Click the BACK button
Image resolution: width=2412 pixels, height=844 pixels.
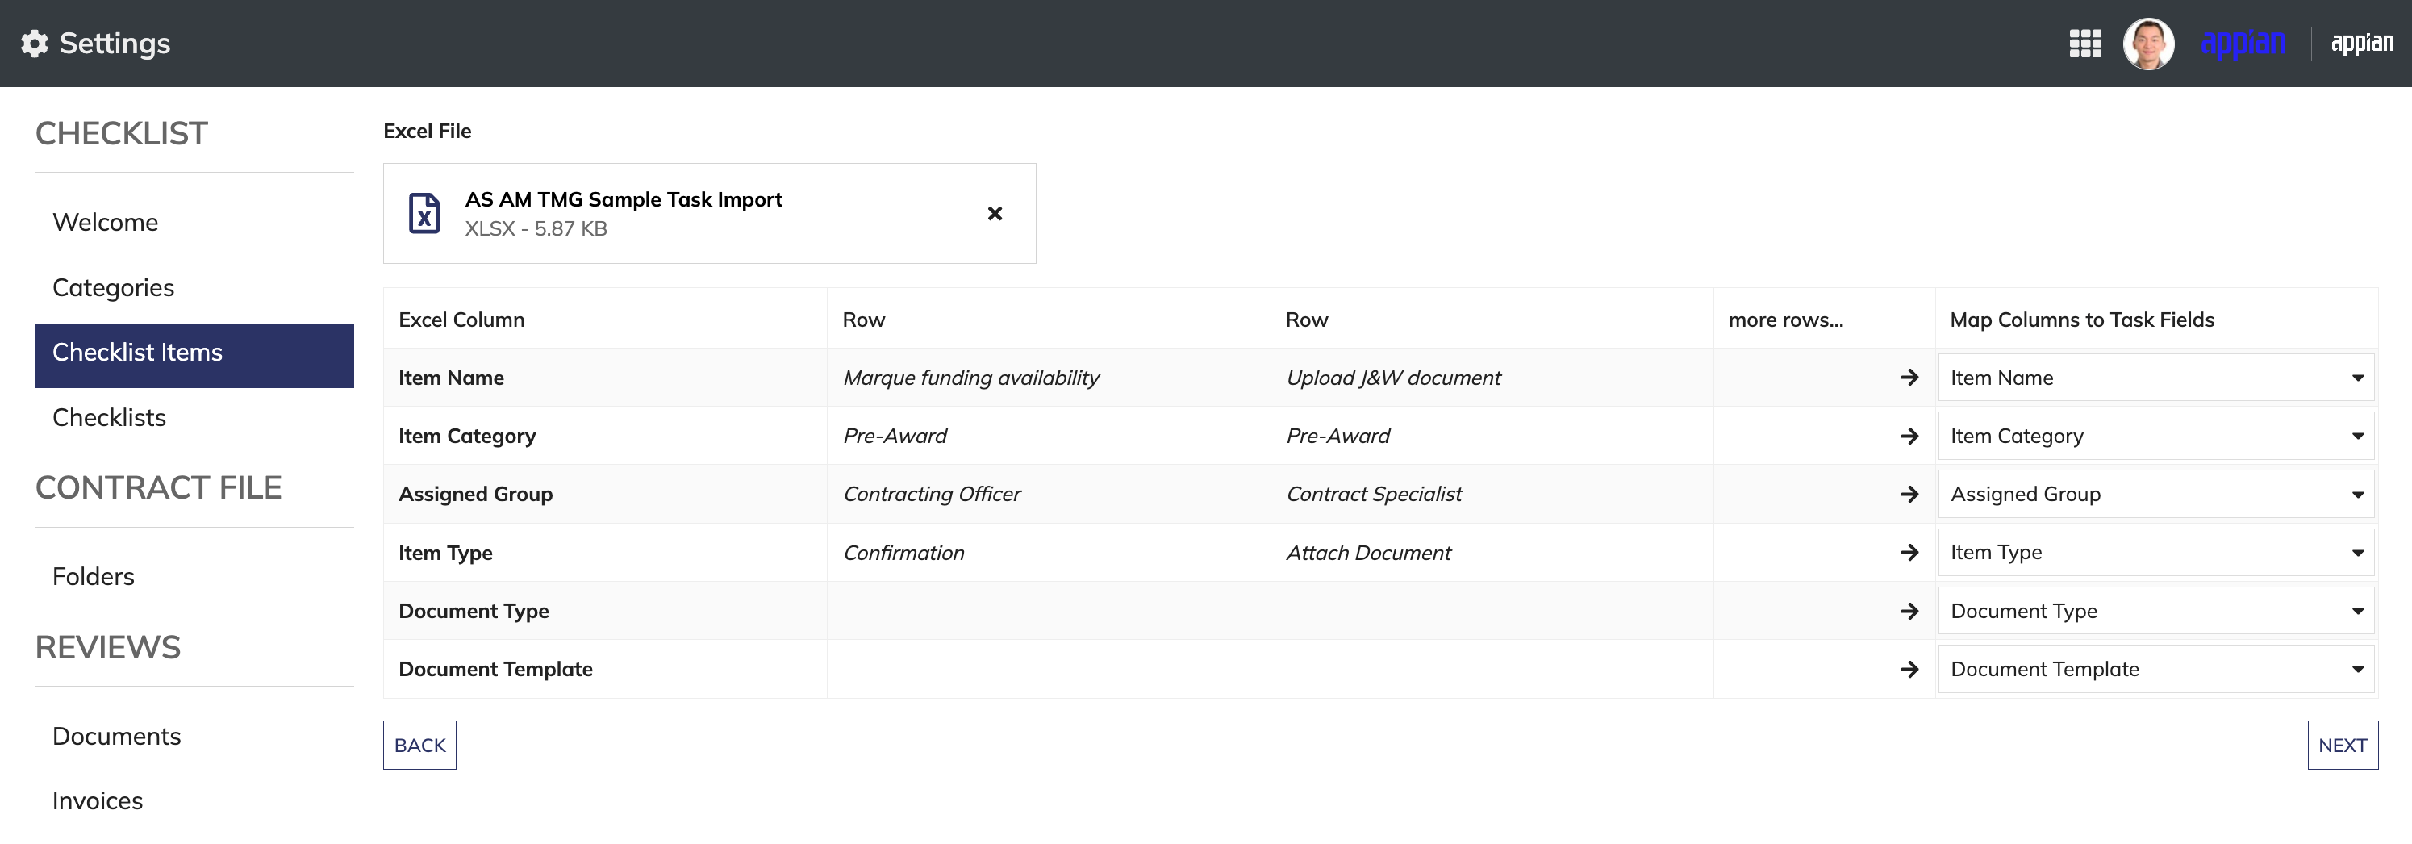pos(419,745)
